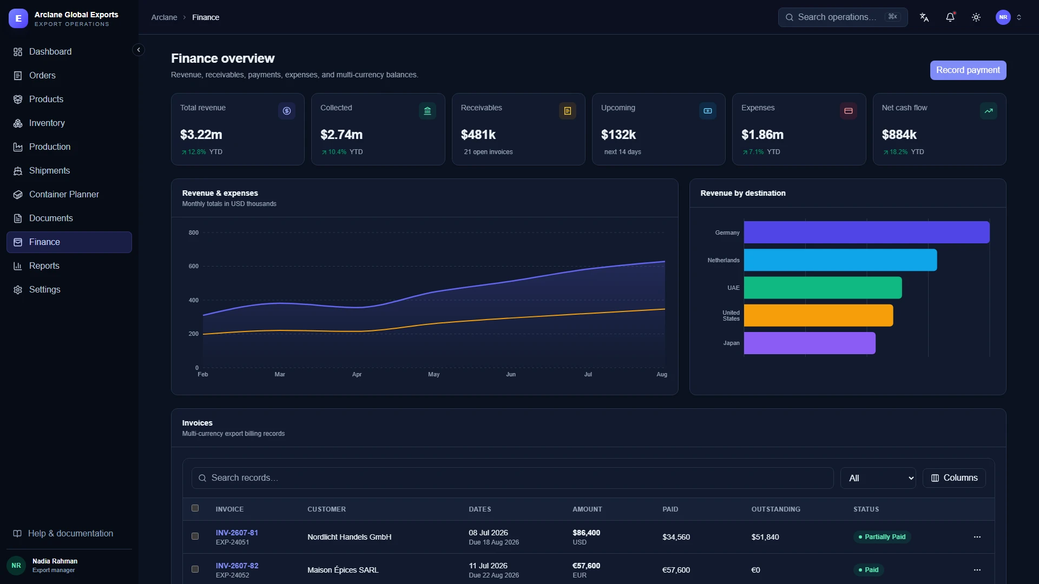Image resolution: width=1039 pixels, height=584 pixels.
Task: Sort by the CUSTOMER column header
Action: pyautogui.click(x=326, y=509)
